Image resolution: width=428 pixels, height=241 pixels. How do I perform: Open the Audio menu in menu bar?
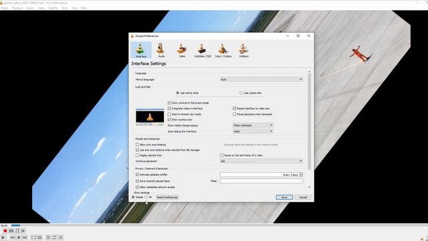[x=30, y=8]
